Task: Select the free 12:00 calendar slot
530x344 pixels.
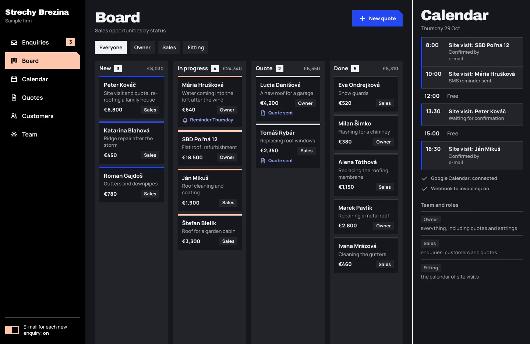Action: [x=472, y=96]
